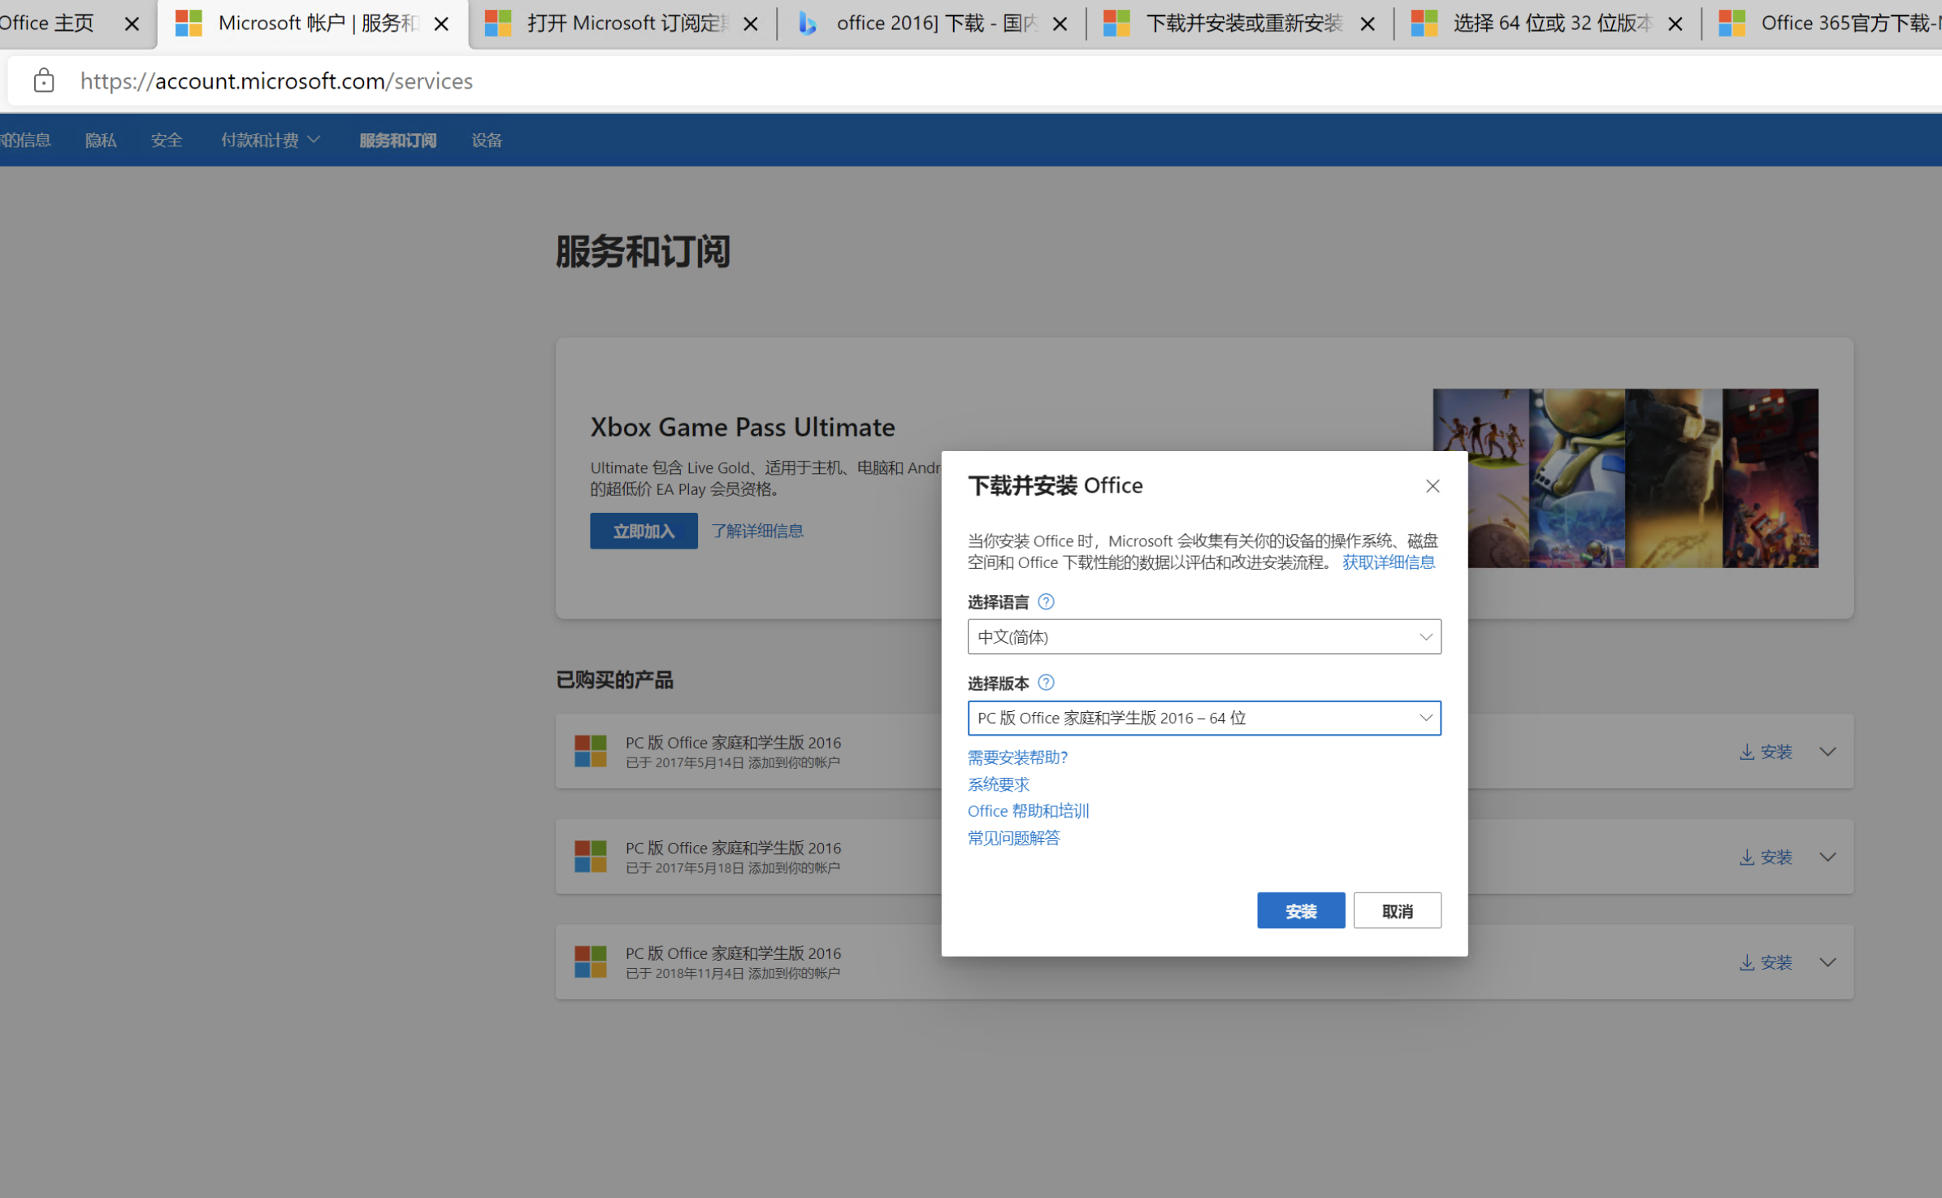Open the Office help and training link
This screenshot has width=1942, height=1198.
tap(1027, 811)
